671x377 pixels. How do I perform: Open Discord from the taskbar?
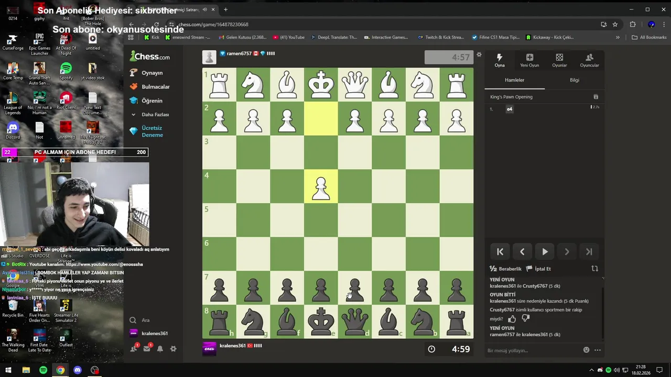pyautogui.click(x=78, y=370)
